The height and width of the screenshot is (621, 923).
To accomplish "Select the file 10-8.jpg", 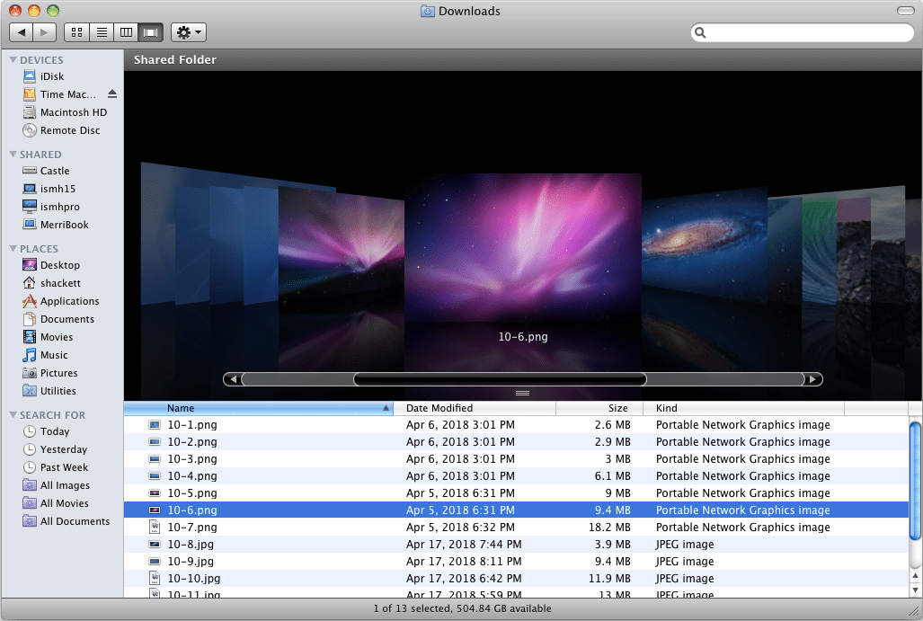I will pyautogui.click(x=193, y=544).
